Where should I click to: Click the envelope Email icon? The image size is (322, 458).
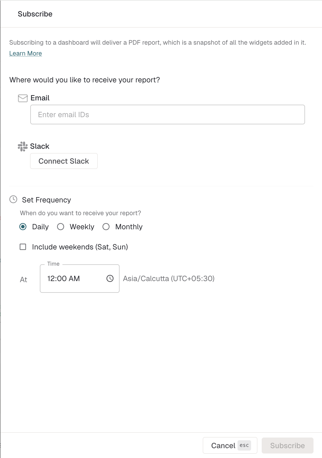point(23,98)
